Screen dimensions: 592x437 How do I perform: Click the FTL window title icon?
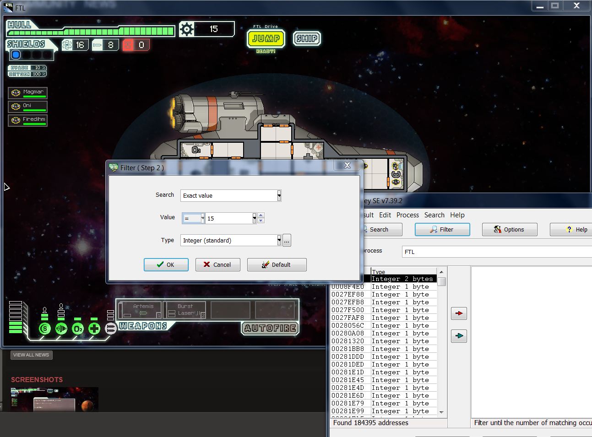pos(8,7)
